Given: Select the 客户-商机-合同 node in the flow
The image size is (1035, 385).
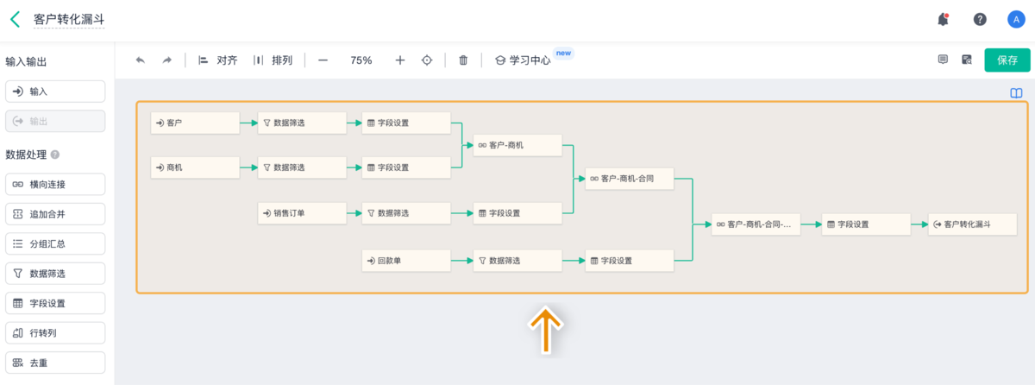Looking at the screenshot, I should tap(628, 179).
